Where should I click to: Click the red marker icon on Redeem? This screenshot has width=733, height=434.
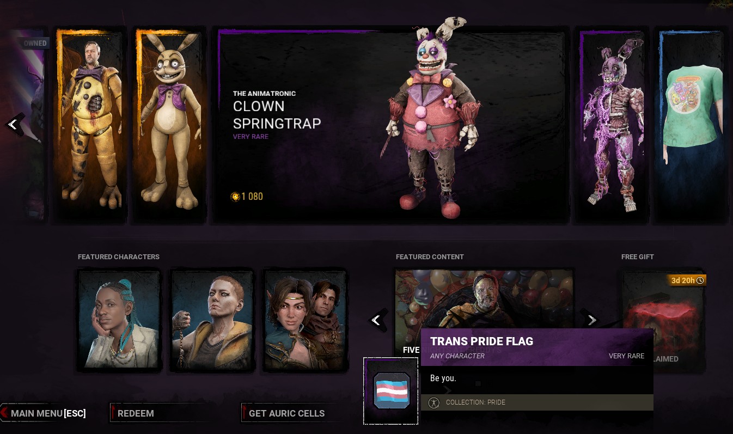113,413
